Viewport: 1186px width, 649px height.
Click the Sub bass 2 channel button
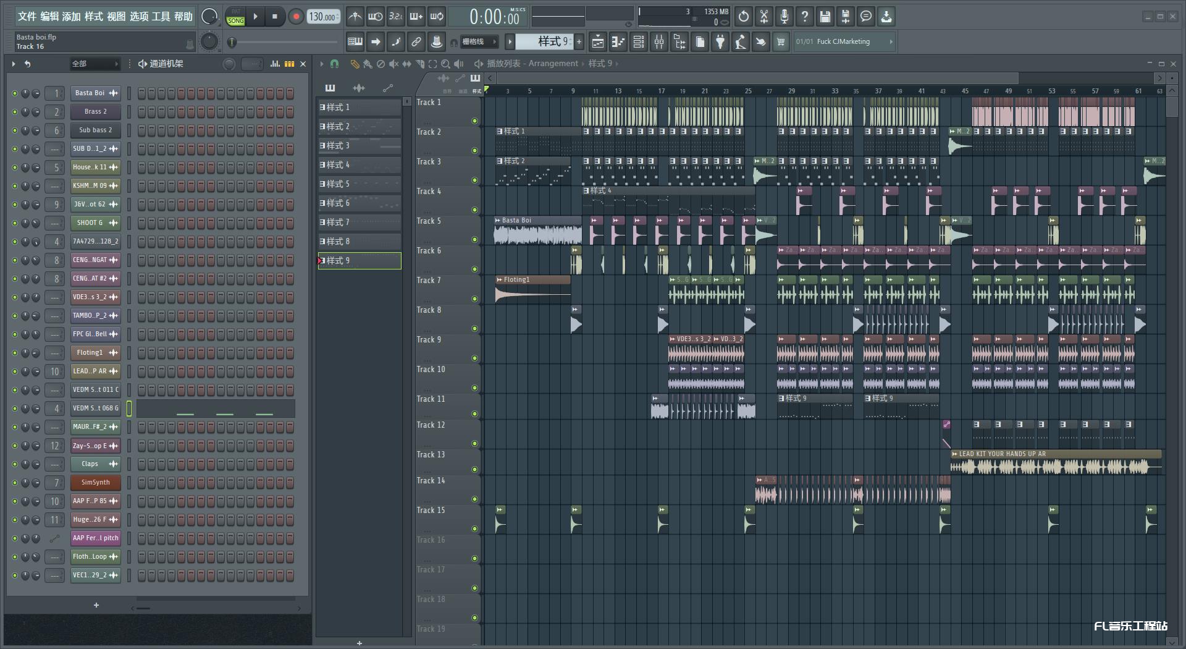(x=96, y=130)
